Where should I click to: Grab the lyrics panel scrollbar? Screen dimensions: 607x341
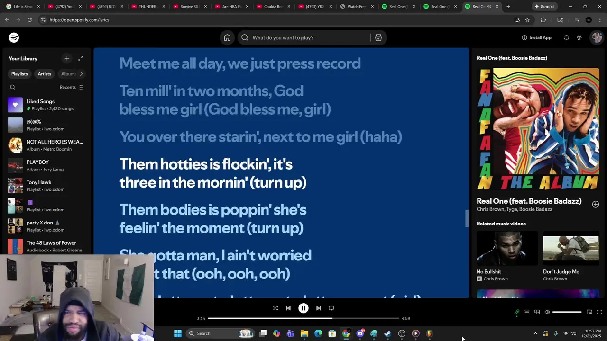pyautogui.click(x=467, y=219)
